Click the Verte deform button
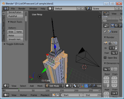124x99 pixels. [x=19, y=32]
